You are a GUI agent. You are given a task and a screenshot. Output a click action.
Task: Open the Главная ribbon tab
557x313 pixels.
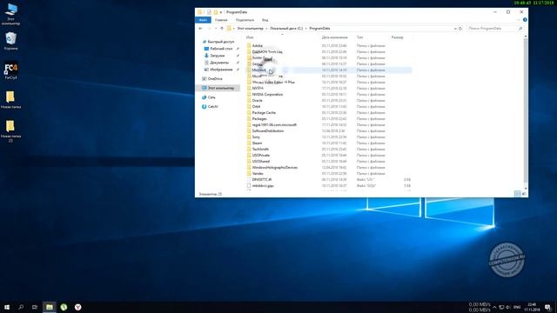click(221, 20)
